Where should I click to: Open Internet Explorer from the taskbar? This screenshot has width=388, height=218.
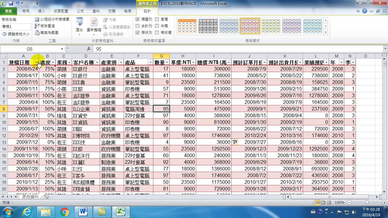27,211
